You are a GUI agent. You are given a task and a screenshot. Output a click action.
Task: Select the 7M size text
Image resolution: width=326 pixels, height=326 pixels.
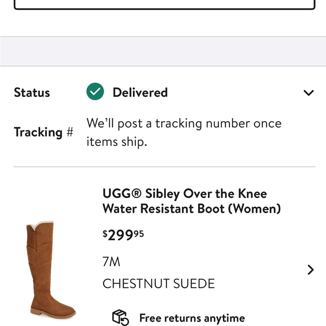pos(111,261)
